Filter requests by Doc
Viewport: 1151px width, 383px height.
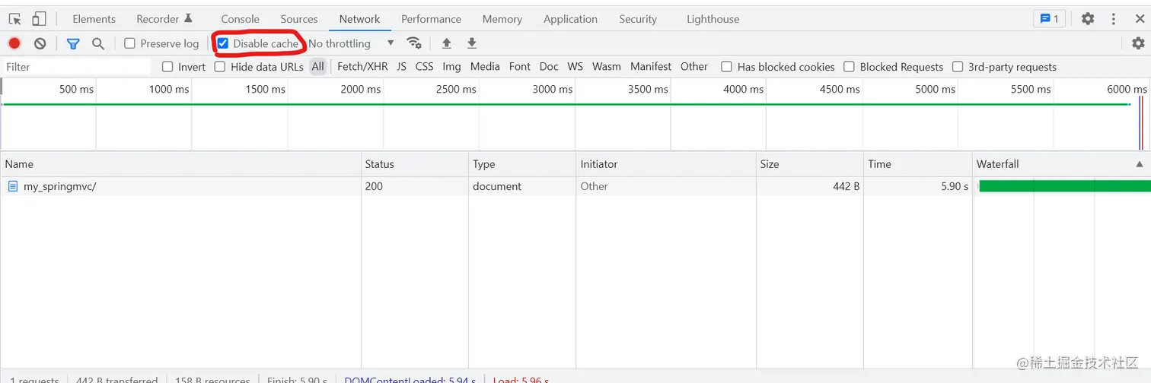[549, 67]
